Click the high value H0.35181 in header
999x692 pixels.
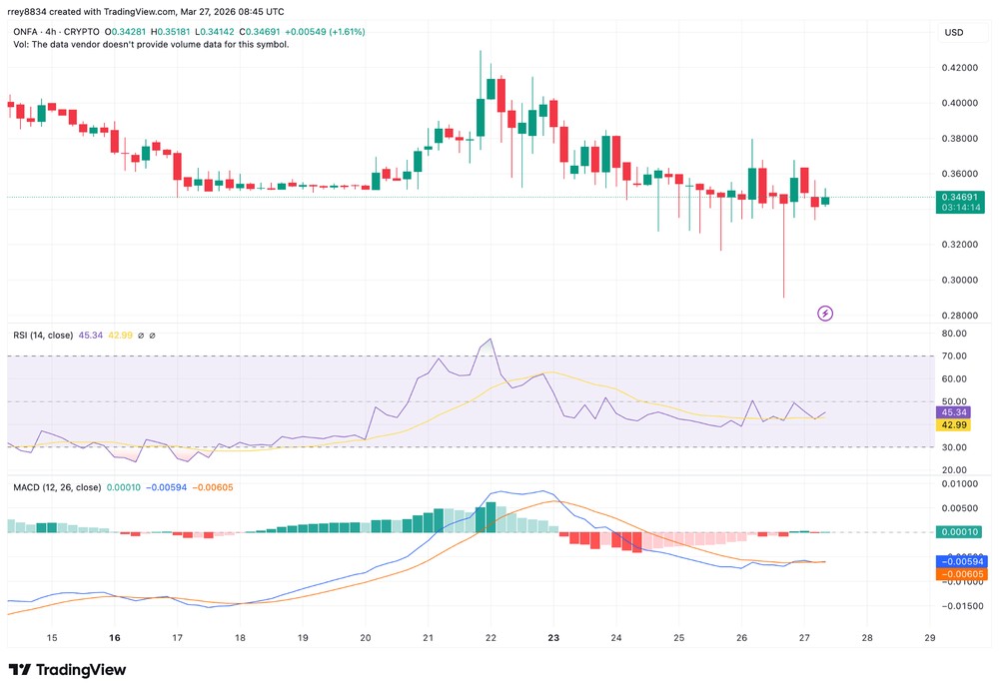click(x=170, y=32)
